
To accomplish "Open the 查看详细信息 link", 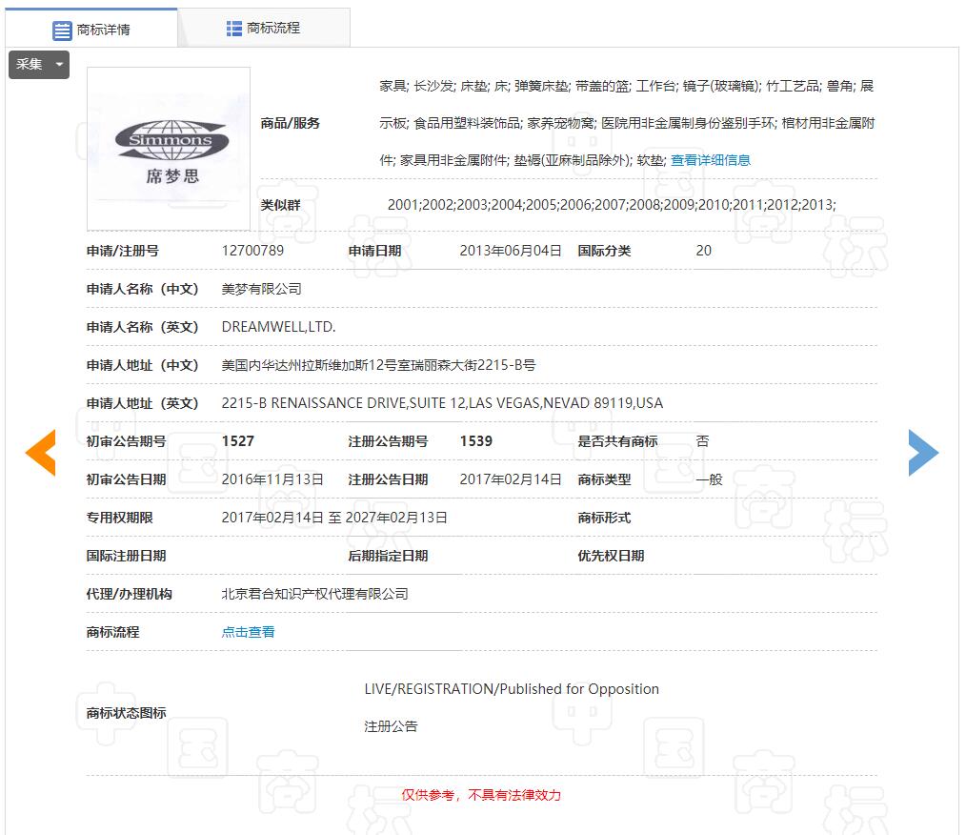I will click(711, 160).
